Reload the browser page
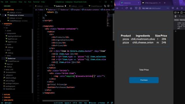Image resolution: width=185 pixels, height=104 pixels. click(x=127, y=8)
